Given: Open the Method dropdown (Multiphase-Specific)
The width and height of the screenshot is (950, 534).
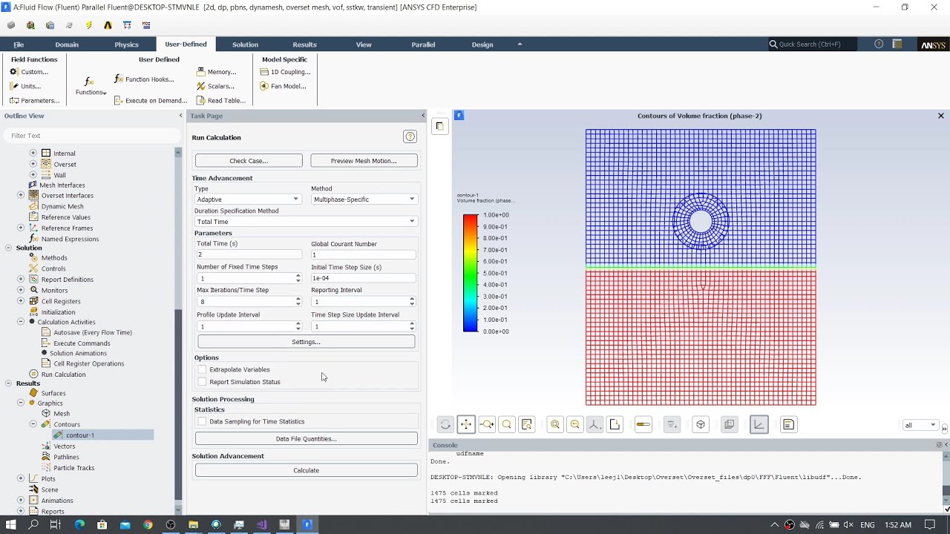Looking at the screenshot, I should click(x=364, y=200).
